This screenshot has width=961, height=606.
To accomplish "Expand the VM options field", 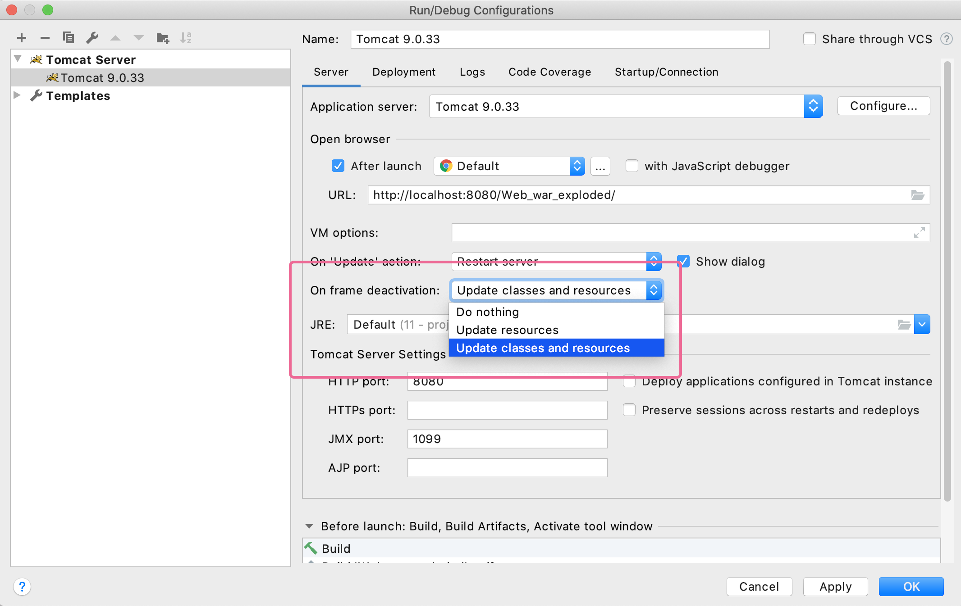I will 919,233.
